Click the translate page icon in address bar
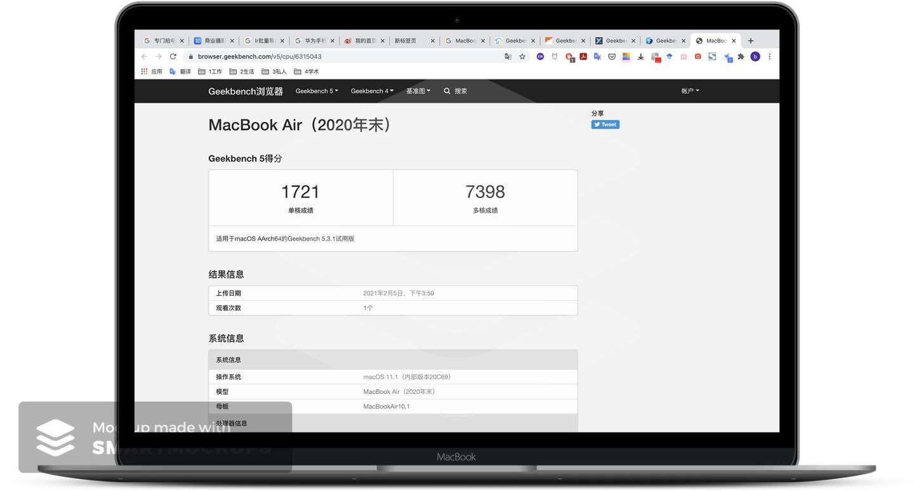The width and height of the screenshot is (914, 491). [508, 56]
